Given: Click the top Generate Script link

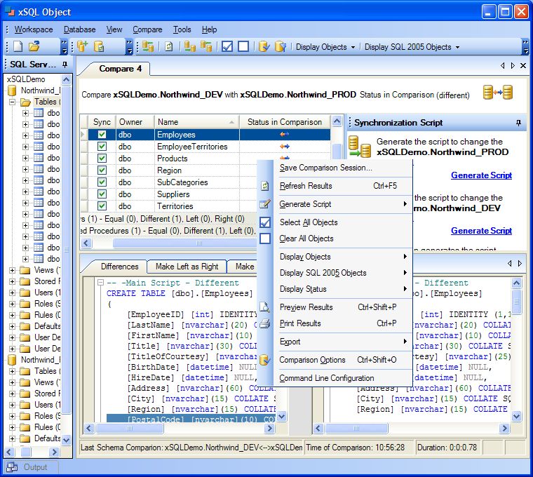Looking at the screenshot, I should tap(481, 175).
